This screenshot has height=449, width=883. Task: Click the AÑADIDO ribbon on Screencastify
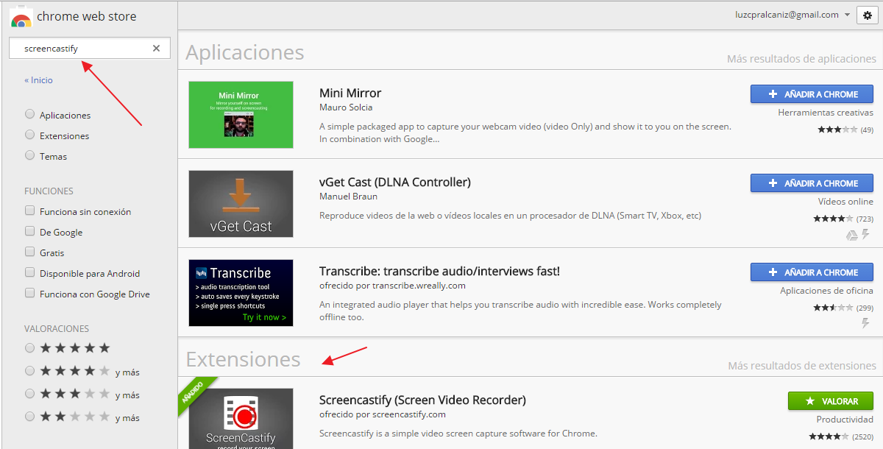pos(195,393)
